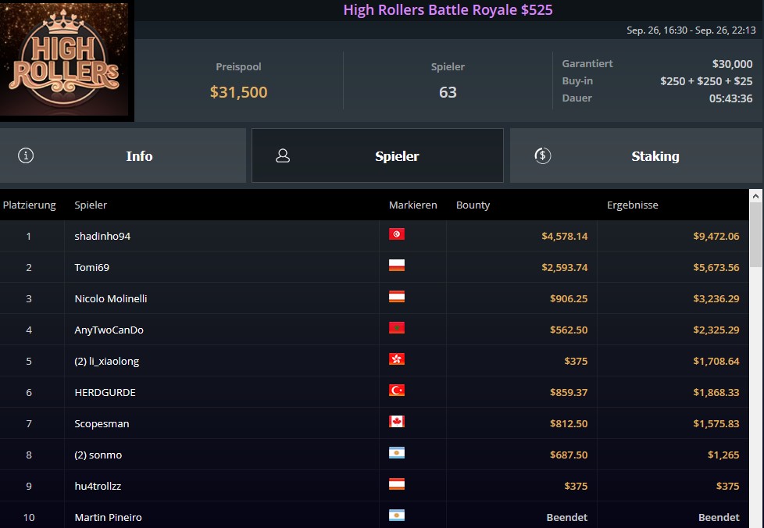Screen dimensions: 764x528
Task: Click the $562.50 bounty value
Action: click(x=569, y=330)
